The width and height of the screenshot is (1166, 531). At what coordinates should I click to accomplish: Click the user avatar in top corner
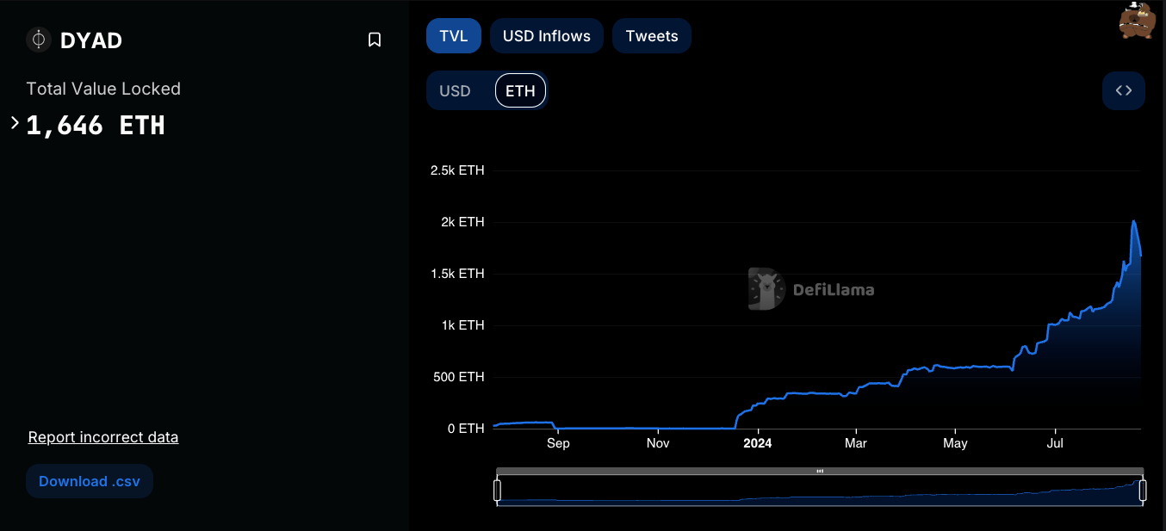click(1137, 21)
